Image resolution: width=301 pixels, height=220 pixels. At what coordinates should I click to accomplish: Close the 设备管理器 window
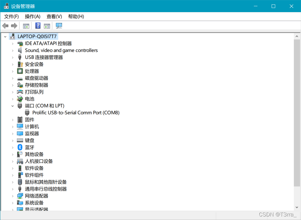292,6
